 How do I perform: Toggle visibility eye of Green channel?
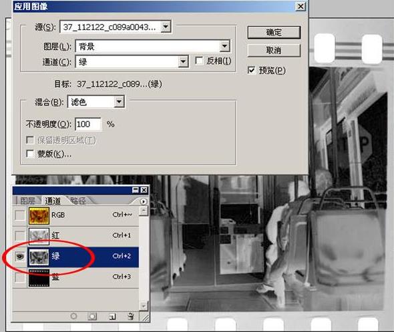[20, 257]
